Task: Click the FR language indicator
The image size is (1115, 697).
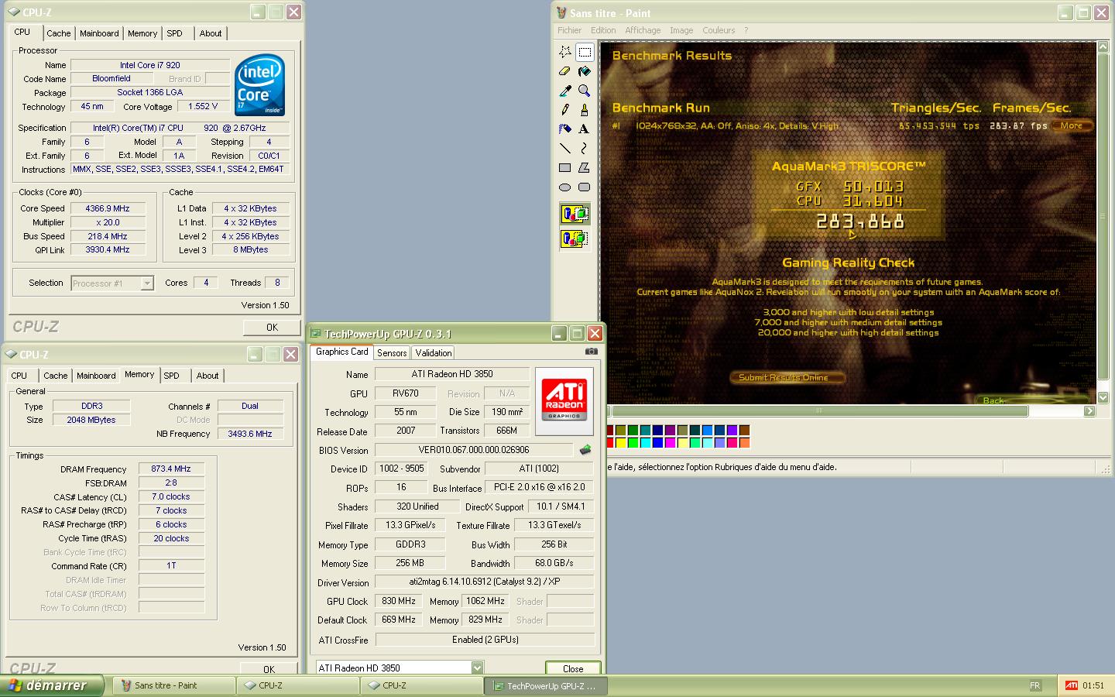Action: point(1035,685)
